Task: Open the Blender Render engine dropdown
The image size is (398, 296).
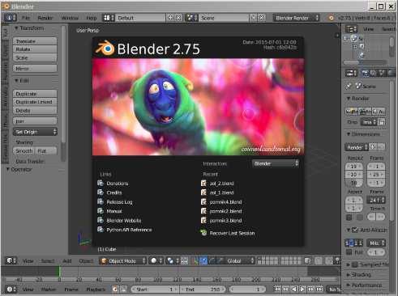Action: tap(296, 18)
